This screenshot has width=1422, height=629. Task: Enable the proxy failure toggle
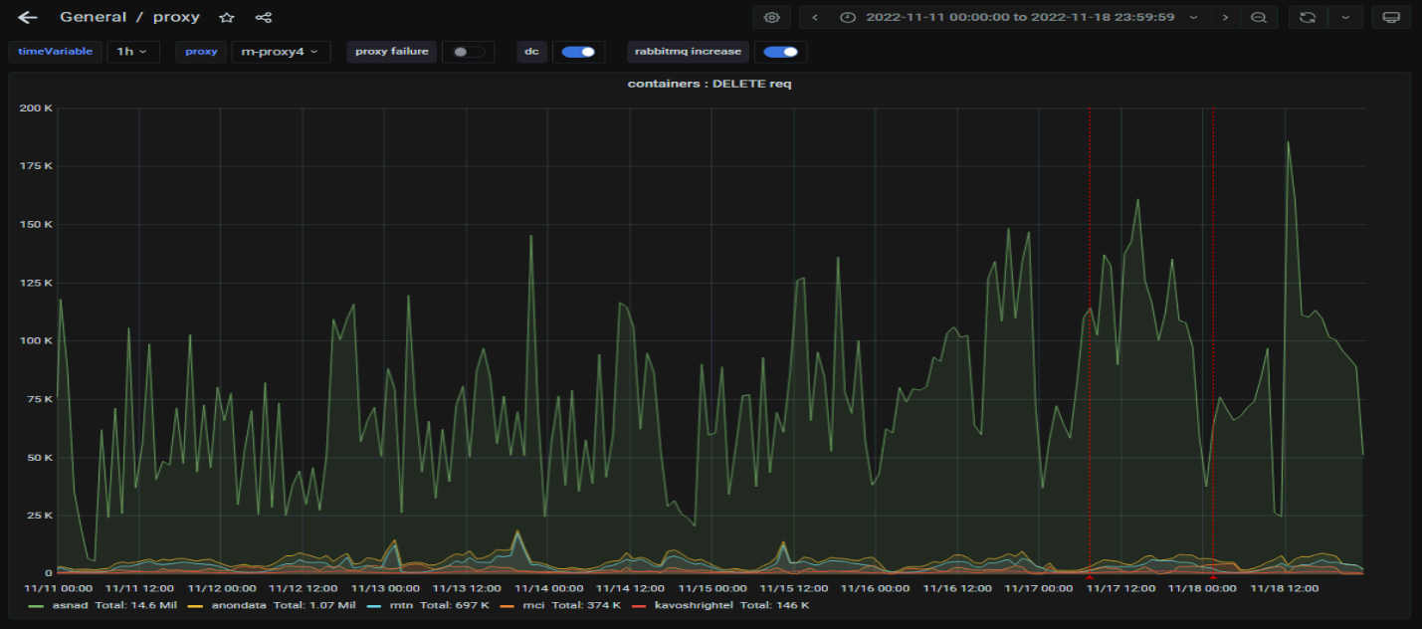pos(467,52)
